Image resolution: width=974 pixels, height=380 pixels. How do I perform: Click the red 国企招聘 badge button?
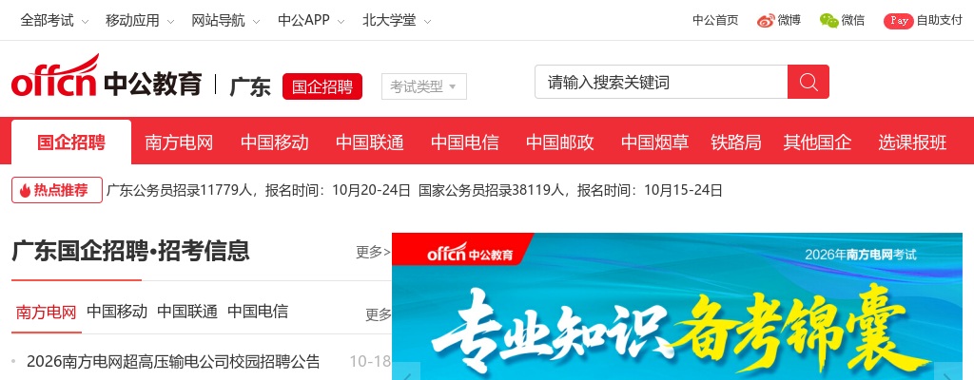pos(322,86)
